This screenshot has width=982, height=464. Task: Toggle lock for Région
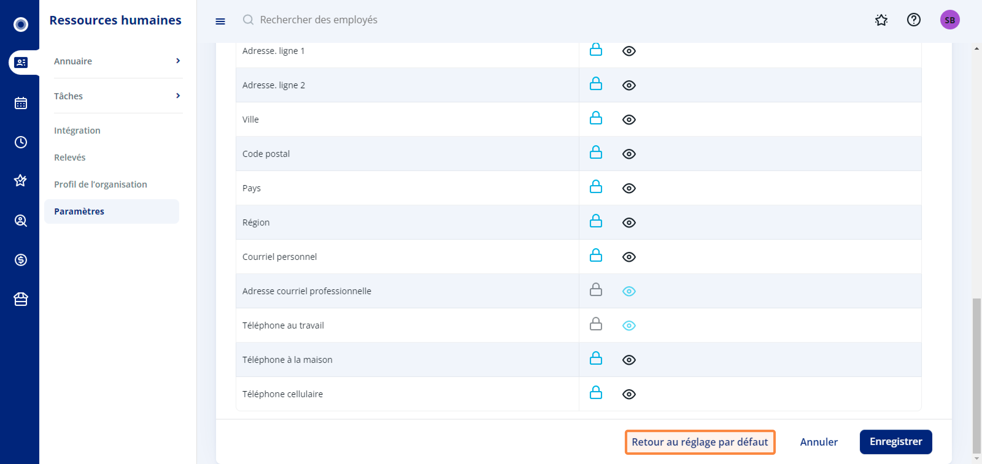[x=595, y=221]
